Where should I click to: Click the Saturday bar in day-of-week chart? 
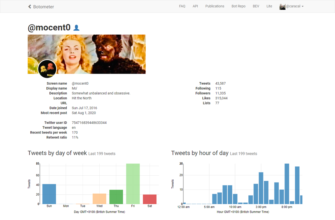[x=150, y=199]
